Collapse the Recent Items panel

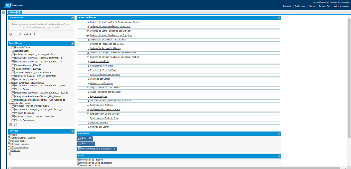point(72,43)
